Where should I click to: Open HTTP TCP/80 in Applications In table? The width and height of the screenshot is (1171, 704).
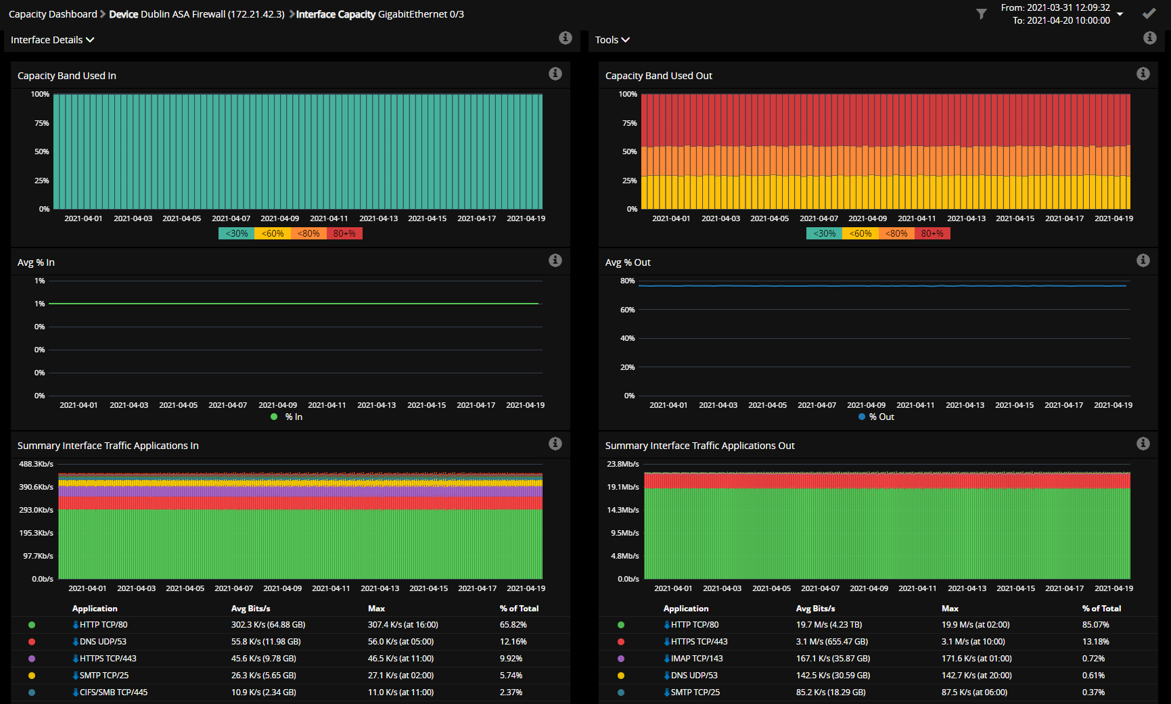(x=103, y=625)
